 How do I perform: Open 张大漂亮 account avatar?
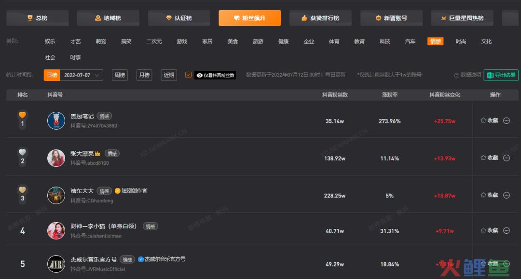tap(56, 158)
